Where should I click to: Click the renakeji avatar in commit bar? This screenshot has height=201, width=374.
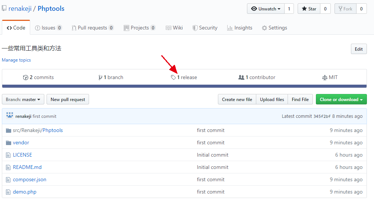10,115
